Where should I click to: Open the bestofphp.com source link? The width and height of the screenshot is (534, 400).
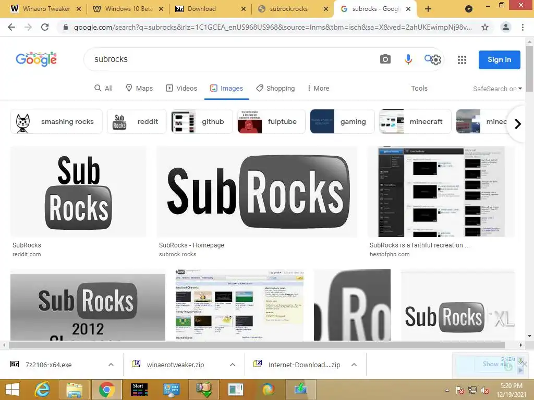click(389, 254)
